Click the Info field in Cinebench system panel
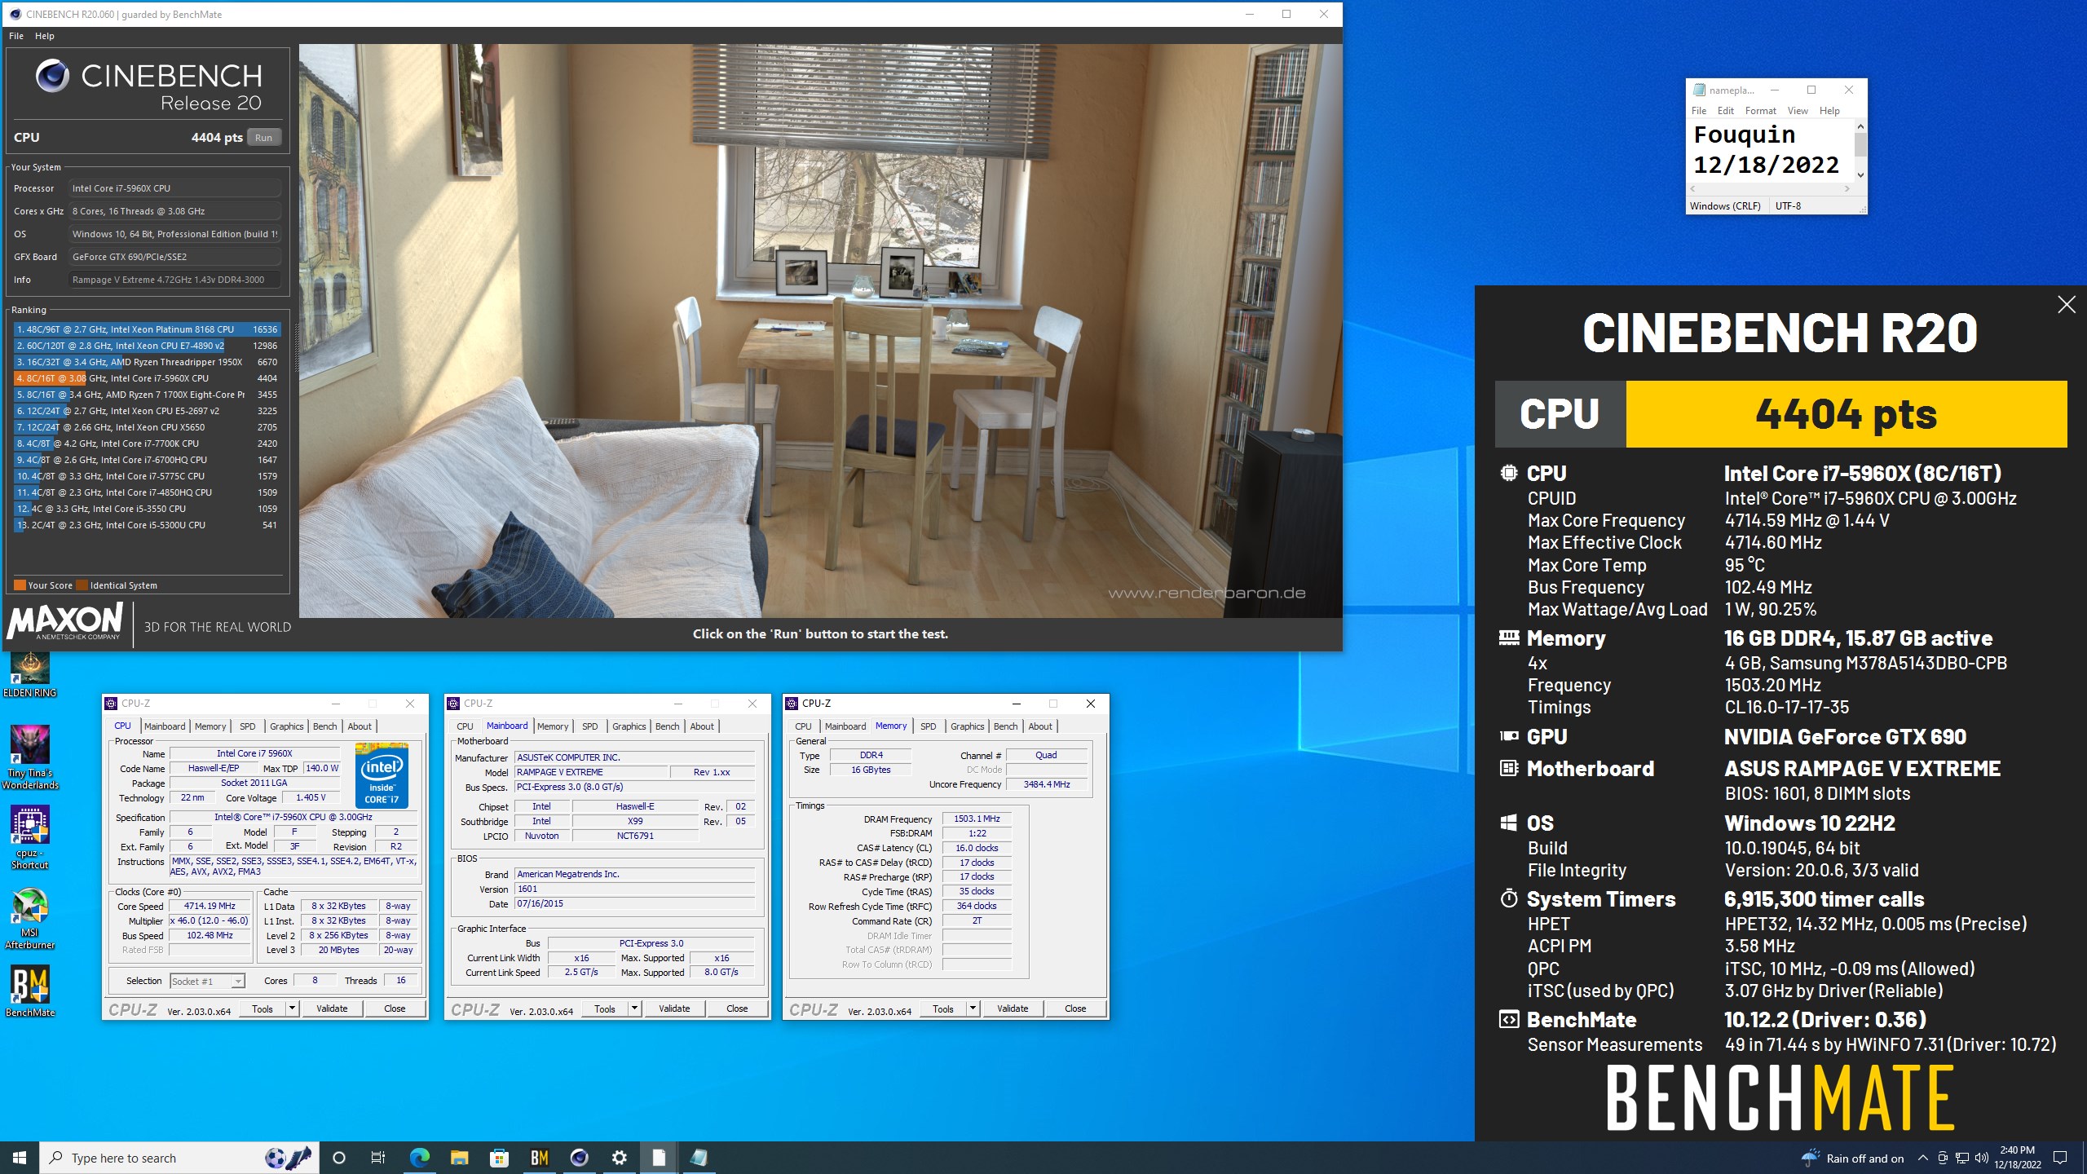Image resolution: width=2087 pixels, height=1174 pixels. point(175,280)
